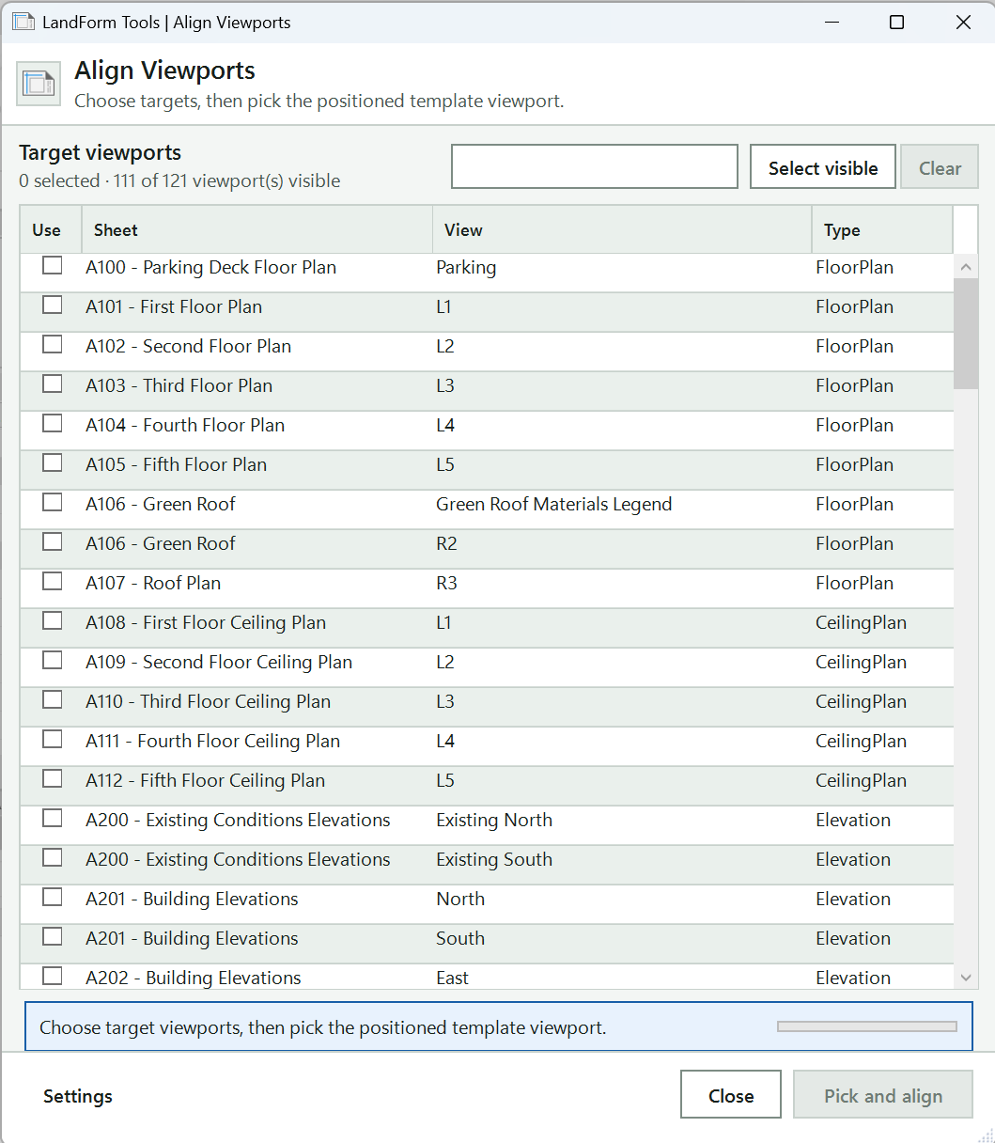The image size is (995, 1143).
Task: Enable the A103 Third Floor Plan checkbox
Action: 53,384
